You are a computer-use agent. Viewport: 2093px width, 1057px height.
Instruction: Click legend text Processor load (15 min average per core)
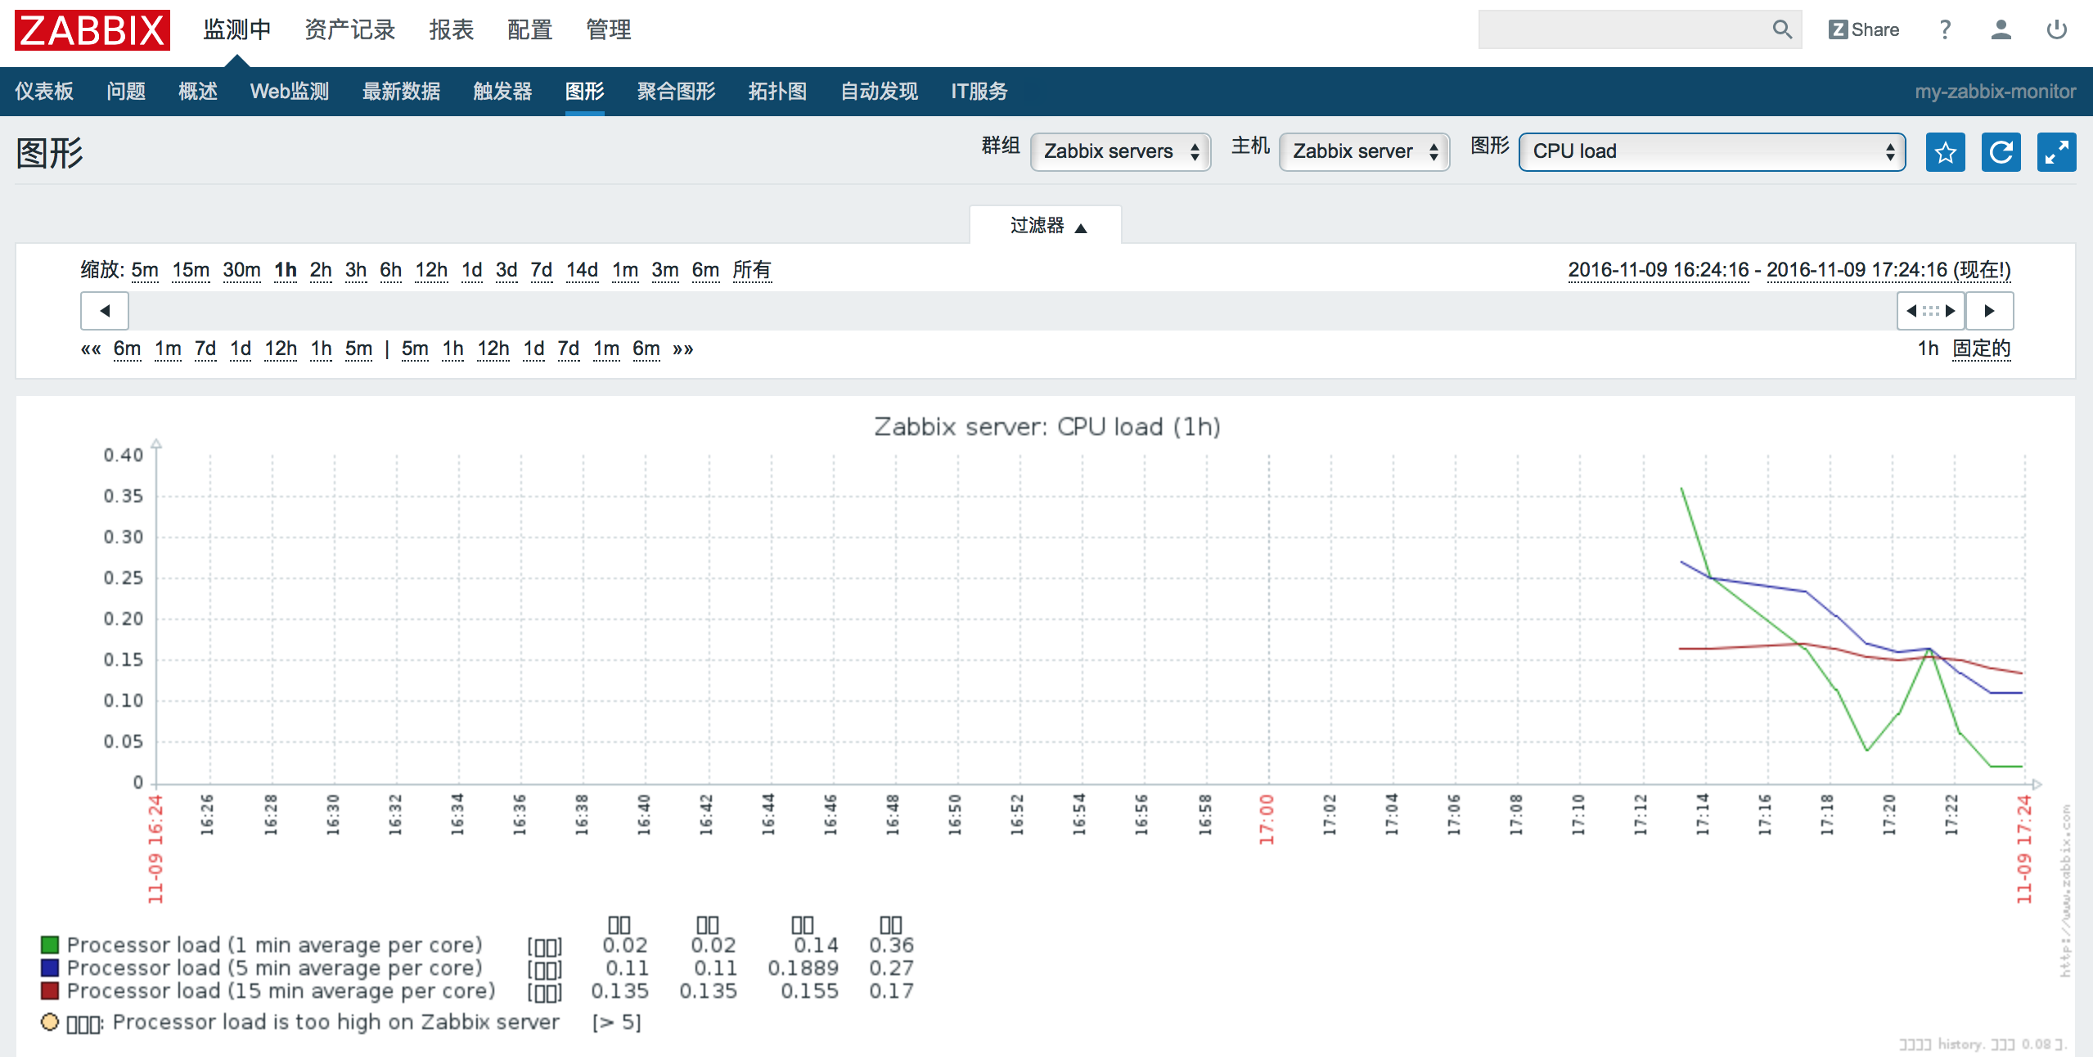(x=281, y=991)
